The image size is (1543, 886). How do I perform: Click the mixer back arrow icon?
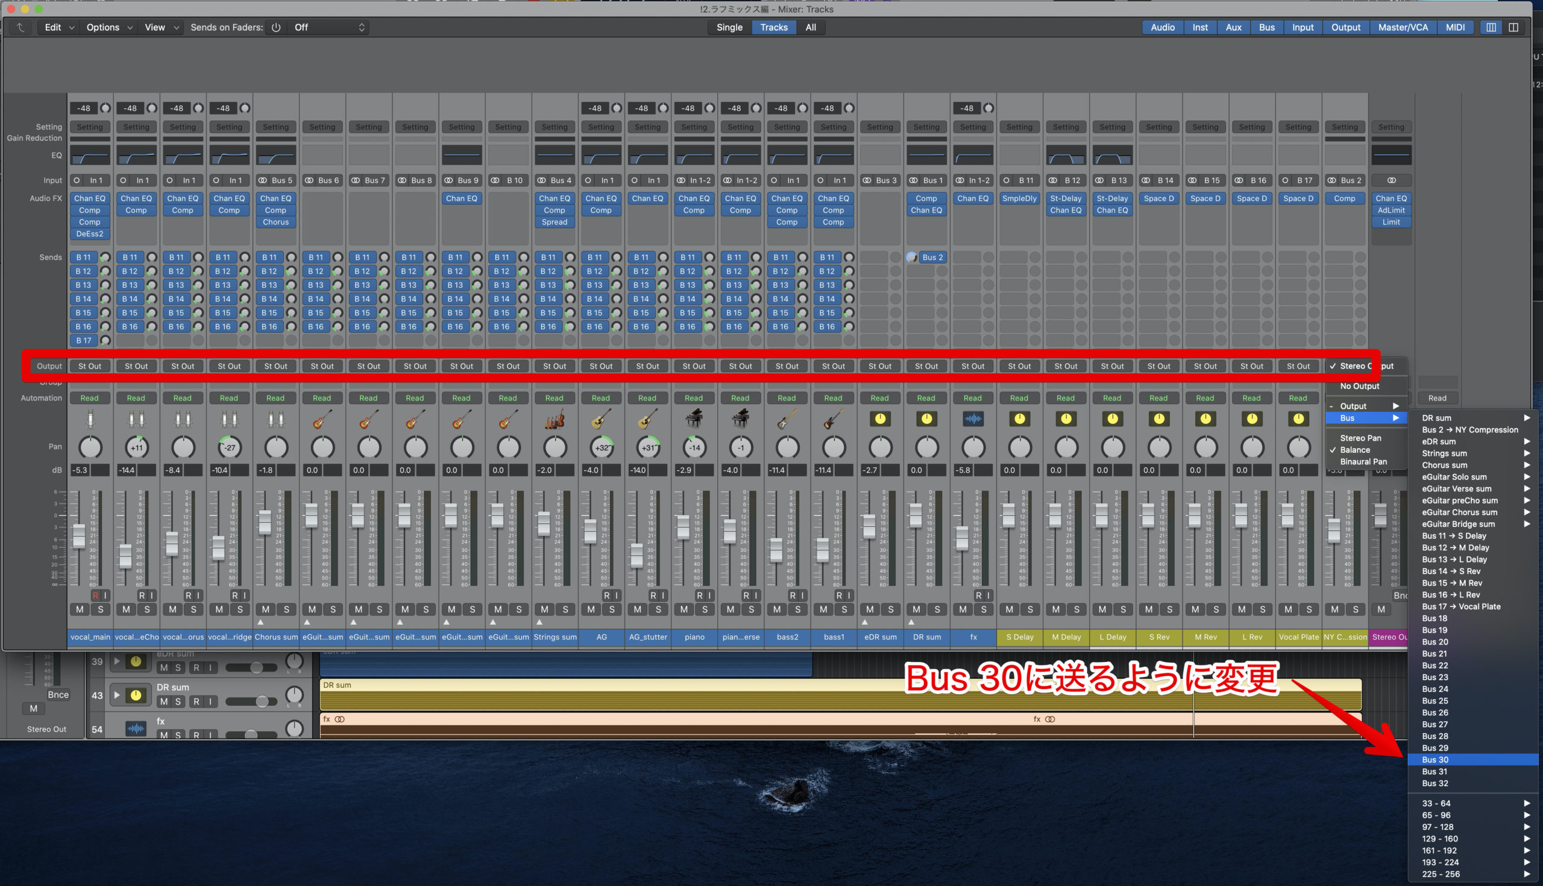pos(20,27)
